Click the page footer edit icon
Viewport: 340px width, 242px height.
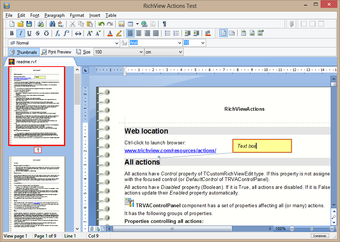tap(252, 33)
